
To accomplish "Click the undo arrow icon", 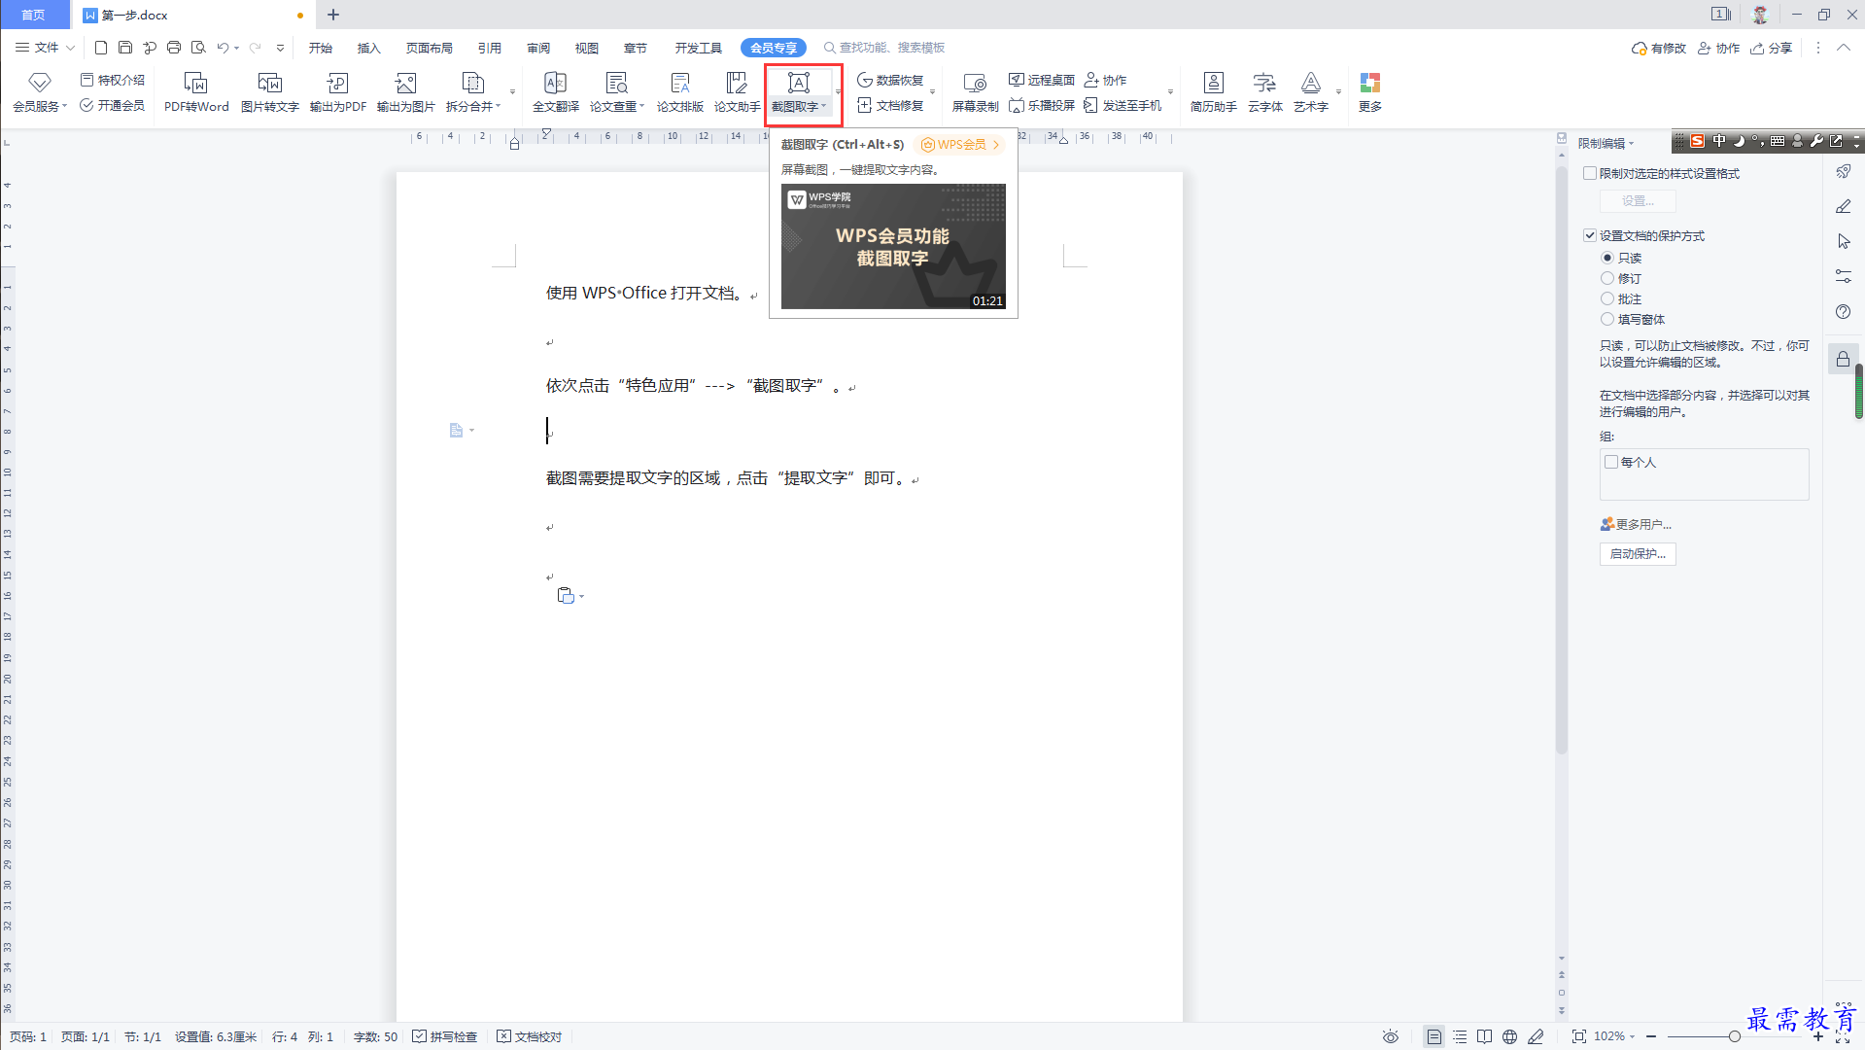I will [x=223, y=48].
